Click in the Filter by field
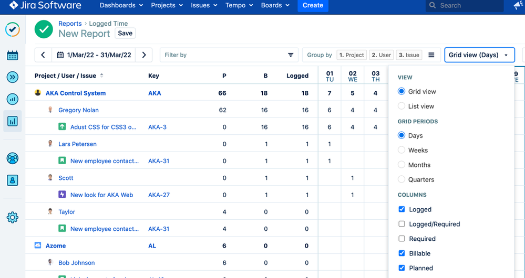This screenshot has width=525, height=278. pos(229,55)
